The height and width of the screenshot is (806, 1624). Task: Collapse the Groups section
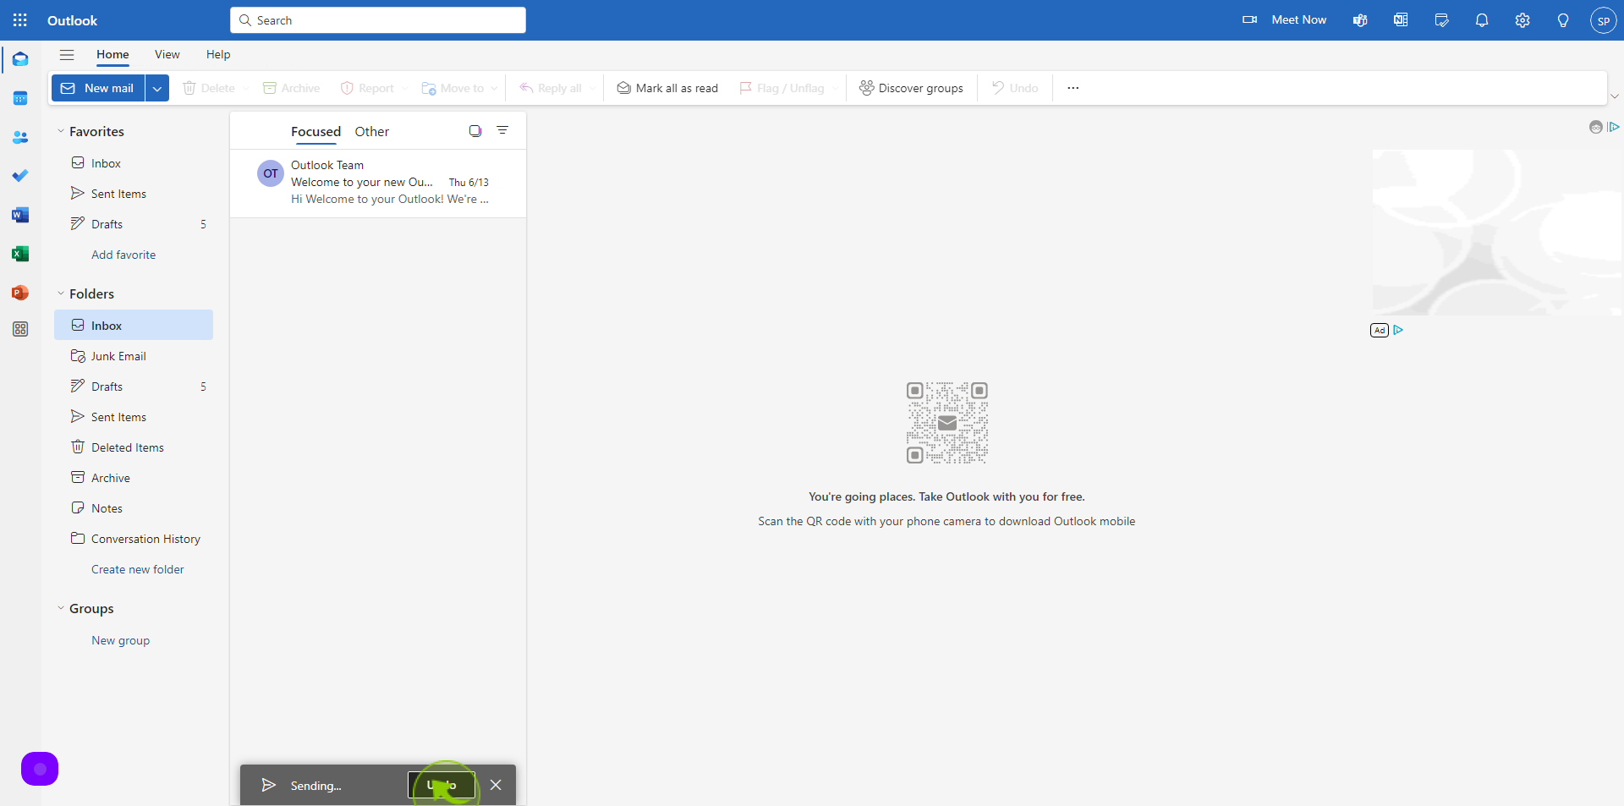[x=61, y=608]
